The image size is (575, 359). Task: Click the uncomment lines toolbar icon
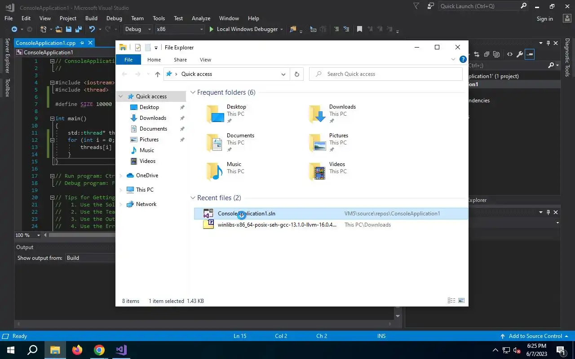point(346,29)
